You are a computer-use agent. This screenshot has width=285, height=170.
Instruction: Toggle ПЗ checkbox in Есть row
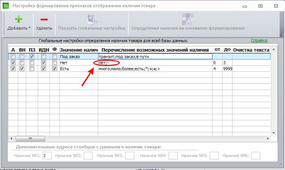[x=32, y=69]
